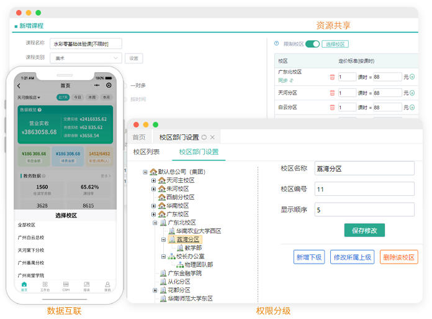This screenshot has width=432, height=319.
Task: Tap the 首页 home icon in phone nav
Action: 24,287
